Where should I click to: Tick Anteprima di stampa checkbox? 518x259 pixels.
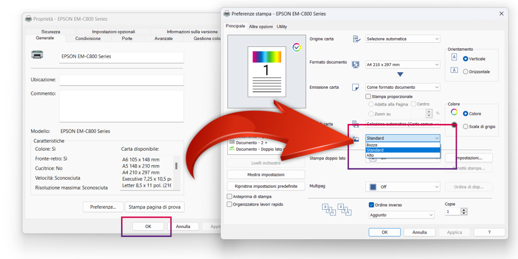[x=230, y=197]
